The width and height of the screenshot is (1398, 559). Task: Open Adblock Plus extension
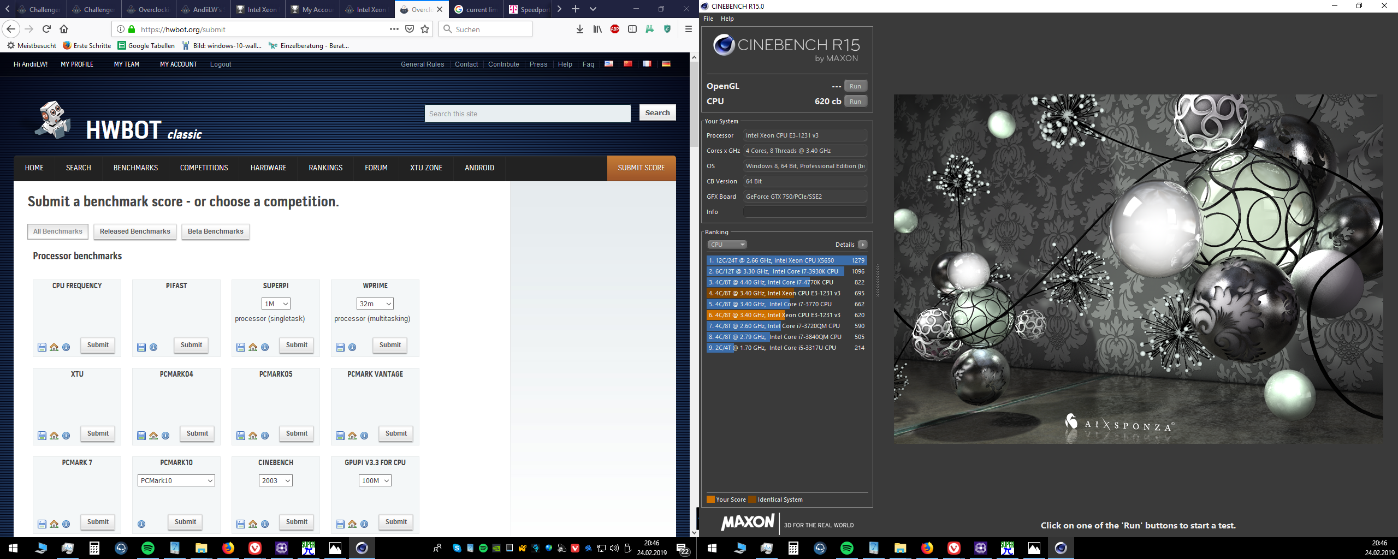(615, 29)
